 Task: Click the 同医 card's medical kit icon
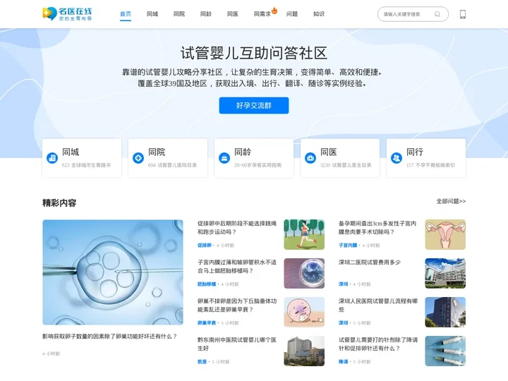coord(310,158)
